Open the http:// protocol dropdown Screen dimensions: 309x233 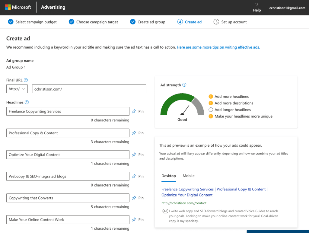[x=17, y=89]
